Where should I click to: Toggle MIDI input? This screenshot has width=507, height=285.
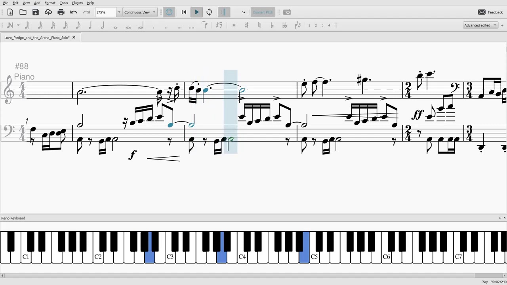tap(169, 12)
